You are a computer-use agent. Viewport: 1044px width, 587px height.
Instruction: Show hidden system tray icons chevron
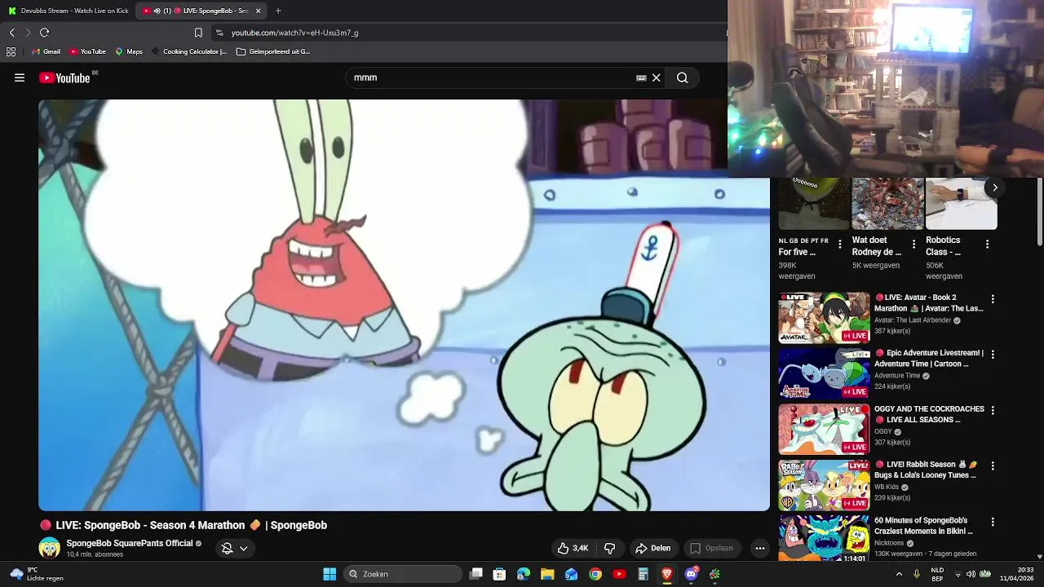[x=899, y=574]
